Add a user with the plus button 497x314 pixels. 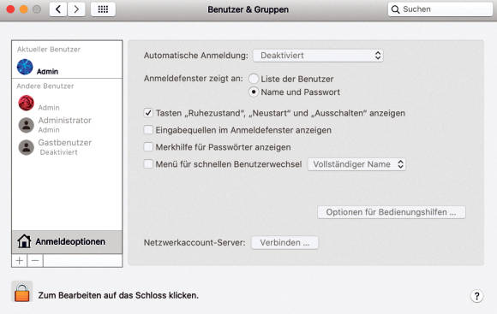tap(20, 261)
